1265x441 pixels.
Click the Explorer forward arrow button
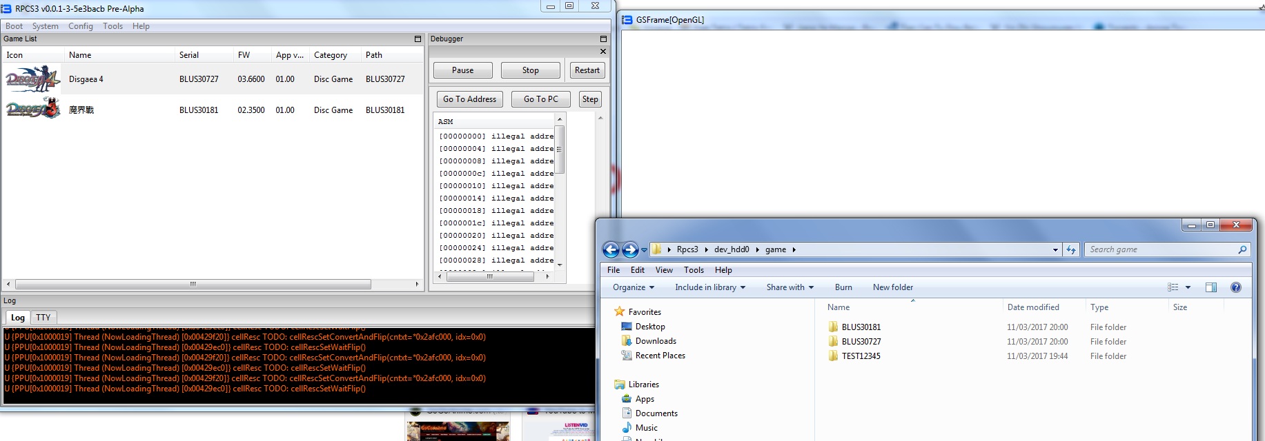[630, 249]
